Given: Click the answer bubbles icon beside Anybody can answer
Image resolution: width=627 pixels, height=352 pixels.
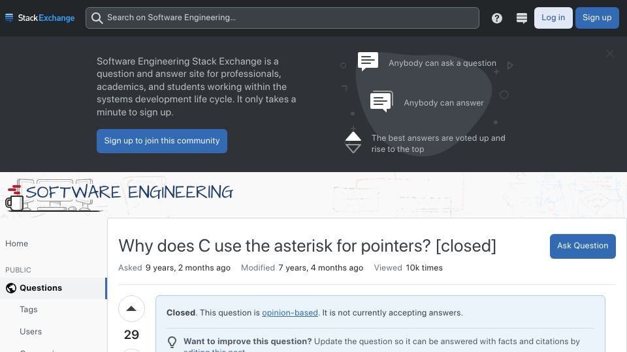Looking at the screenshot, I should [x=381, y=102].
